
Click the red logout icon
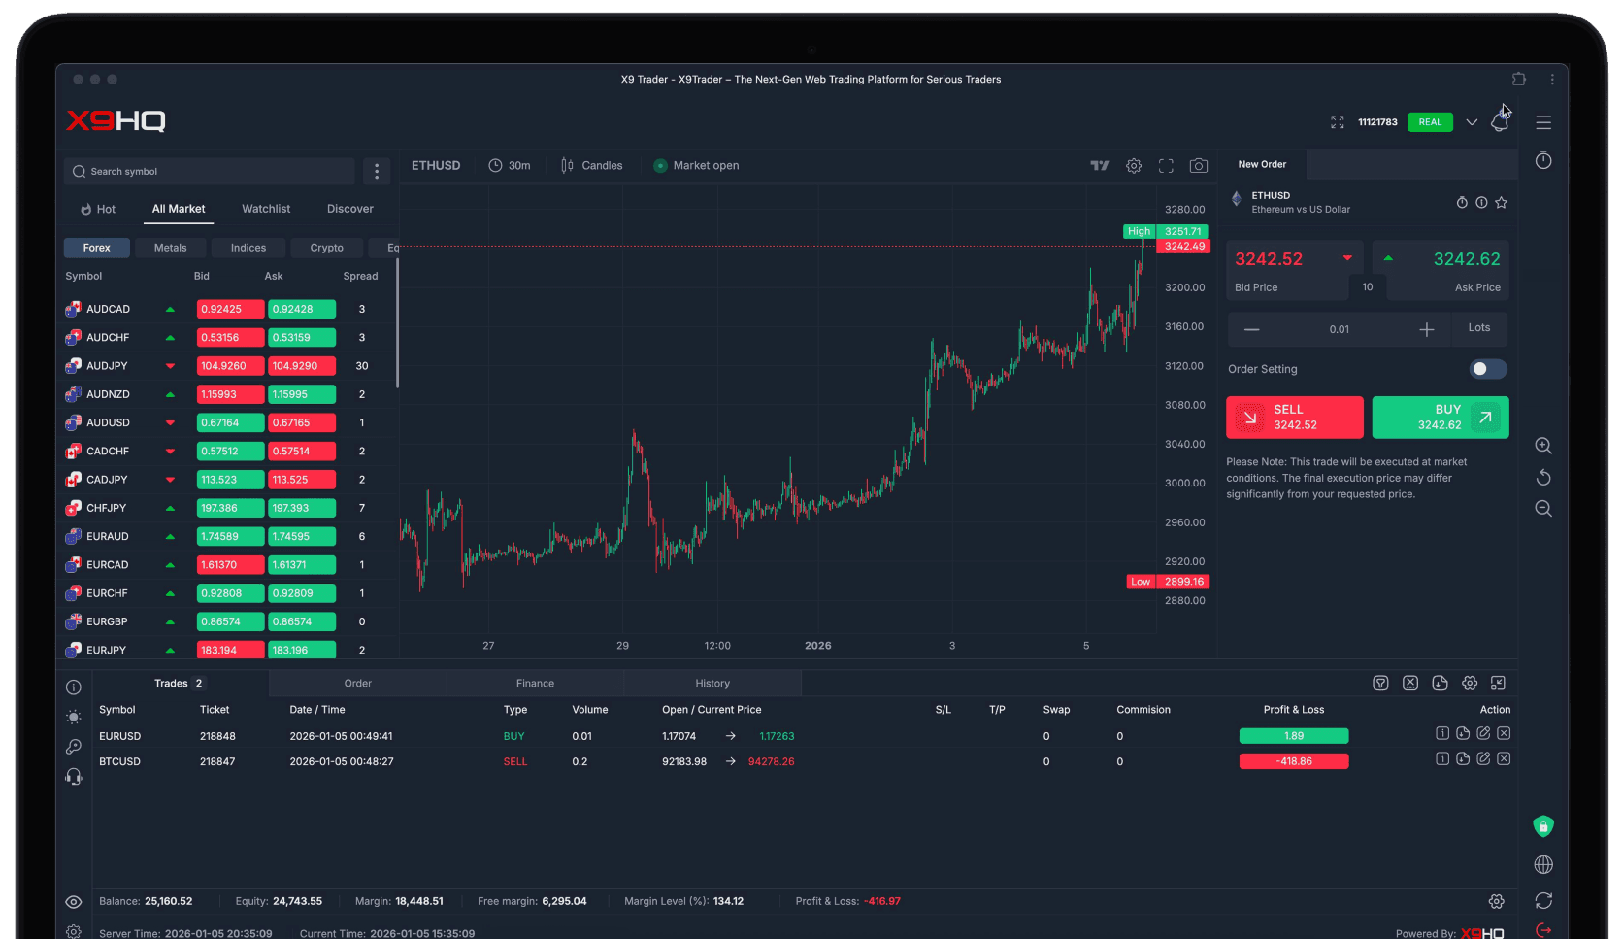pyautogui.click(x=1543, y=930)
